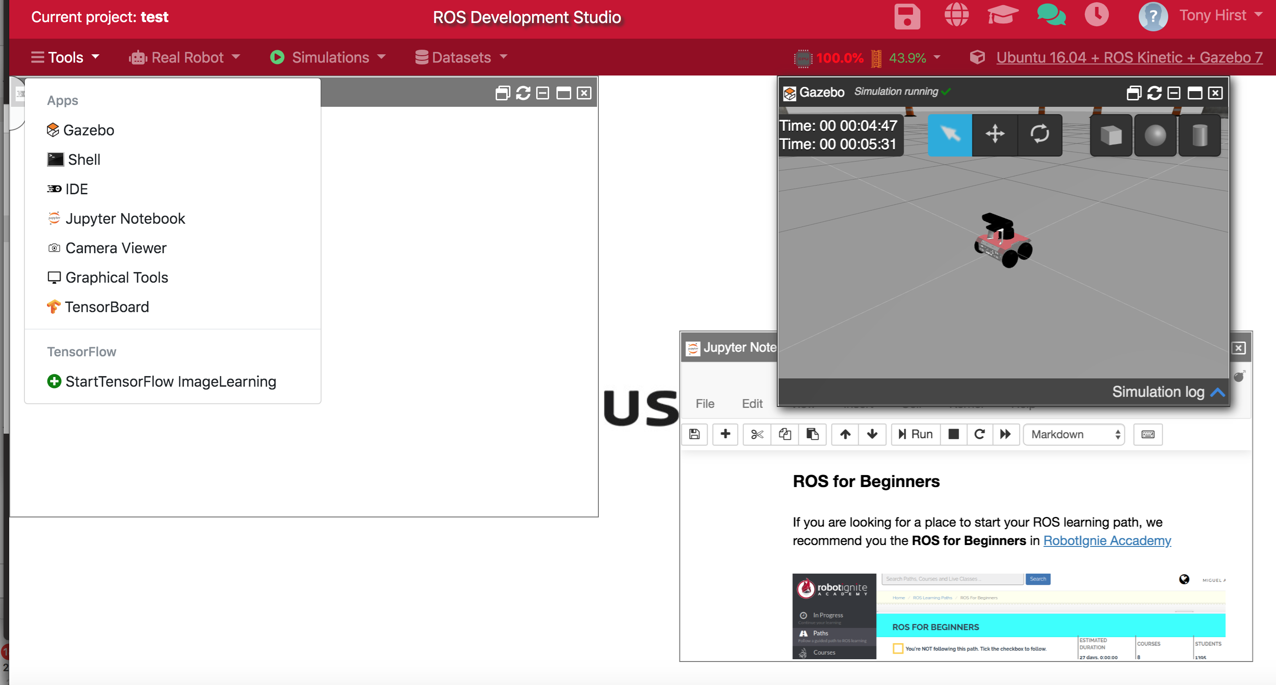Click the IDE menu item in Tools
The width and height of the screenshot is (1276, 685).
coord(76,188)
